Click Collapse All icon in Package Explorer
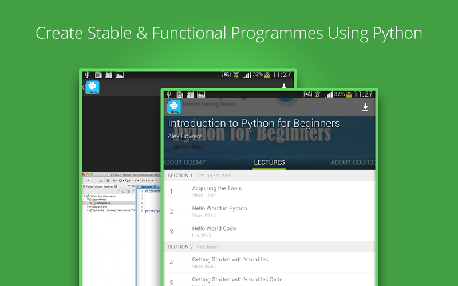458x286 pixels. coord(119,192)
